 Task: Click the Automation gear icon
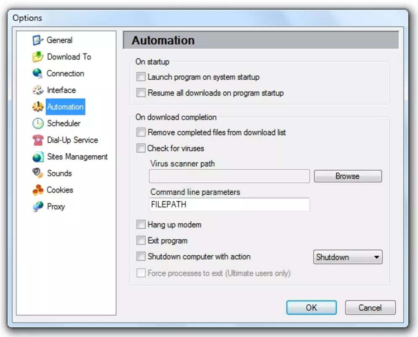click(38, 107)
